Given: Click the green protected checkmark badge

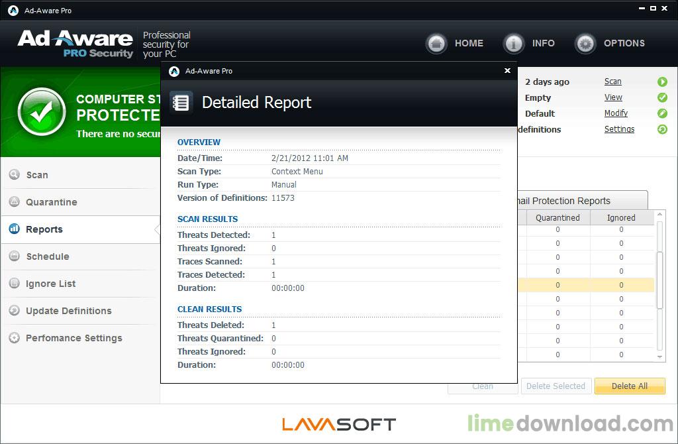Looking at the screenshot, I should [41, 109].
